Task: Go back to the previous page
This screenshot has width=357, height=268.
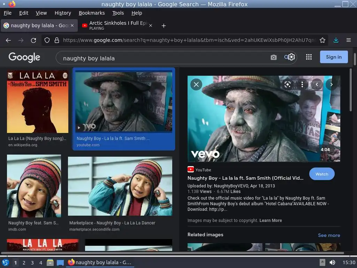Action: click(x=8, y=40)
